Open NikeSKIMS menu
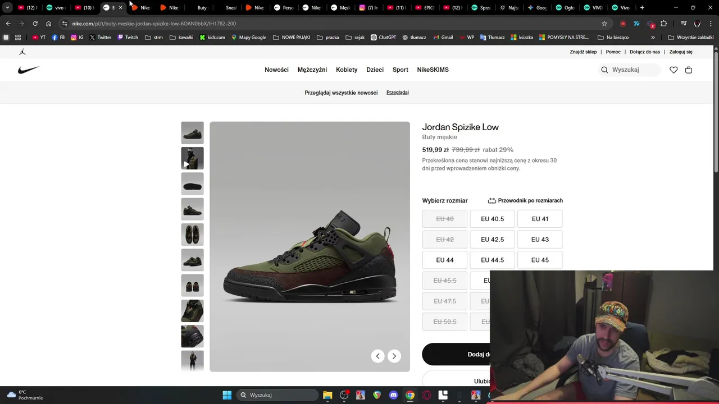Screen dimensions: 719x404 (x=433, y=70)
